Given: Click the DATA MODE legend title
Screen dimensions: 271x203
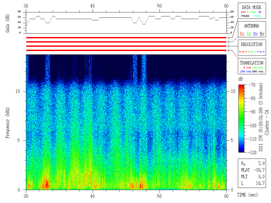Looking at the screenshot, I should [x=251, y=7].
